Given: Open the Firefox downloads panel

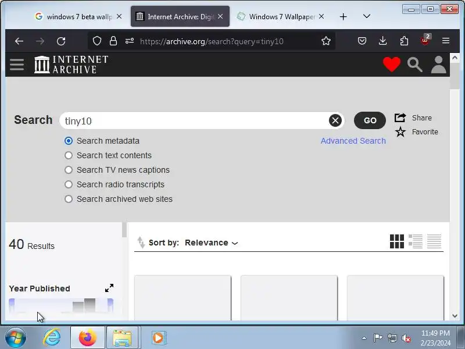Looking at the screenshot, I should [383, 41].
